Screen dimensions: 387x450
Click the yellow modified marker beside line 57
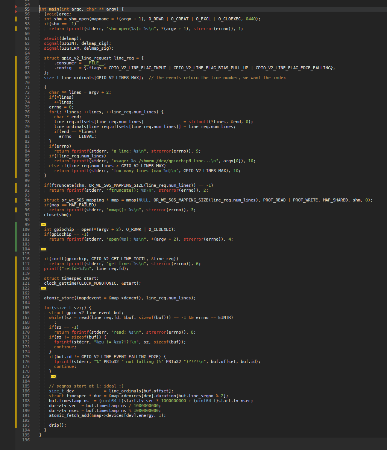pos(16,19)
